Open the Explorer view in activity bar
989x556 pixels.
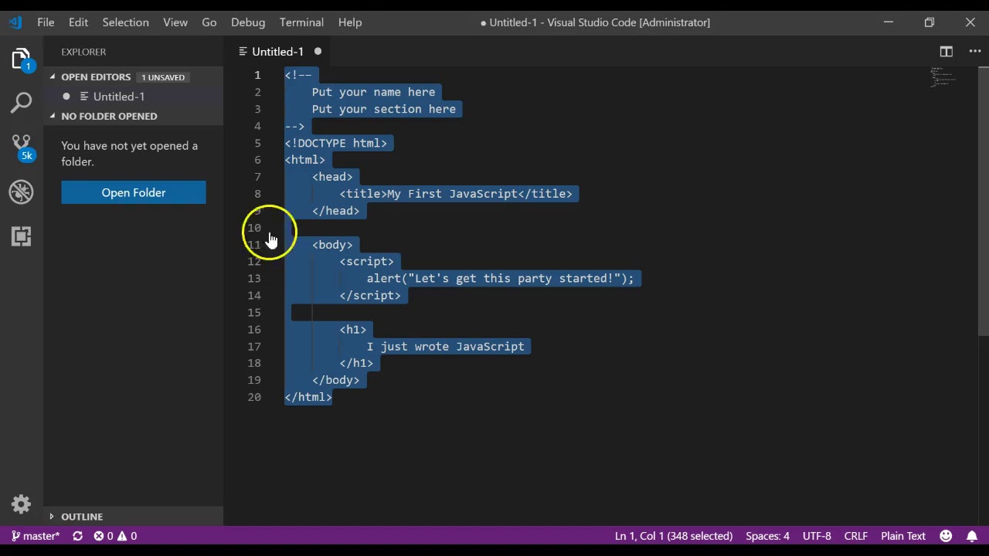(x=21, y=59)
